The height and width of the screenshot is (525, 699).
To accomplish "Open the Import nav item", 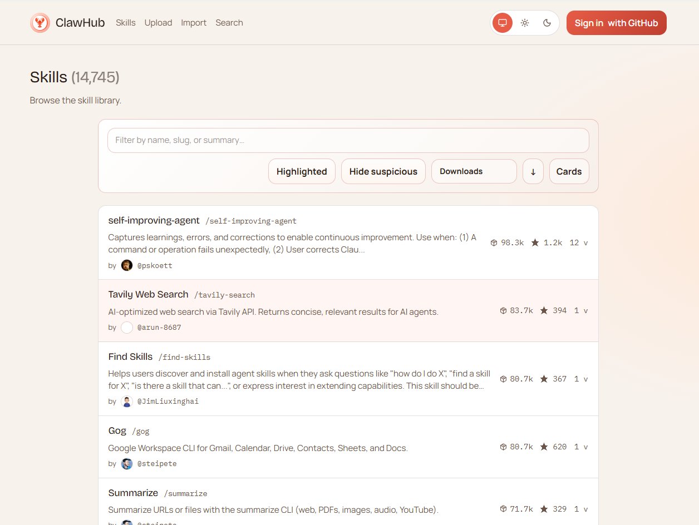I will (194, 23).
